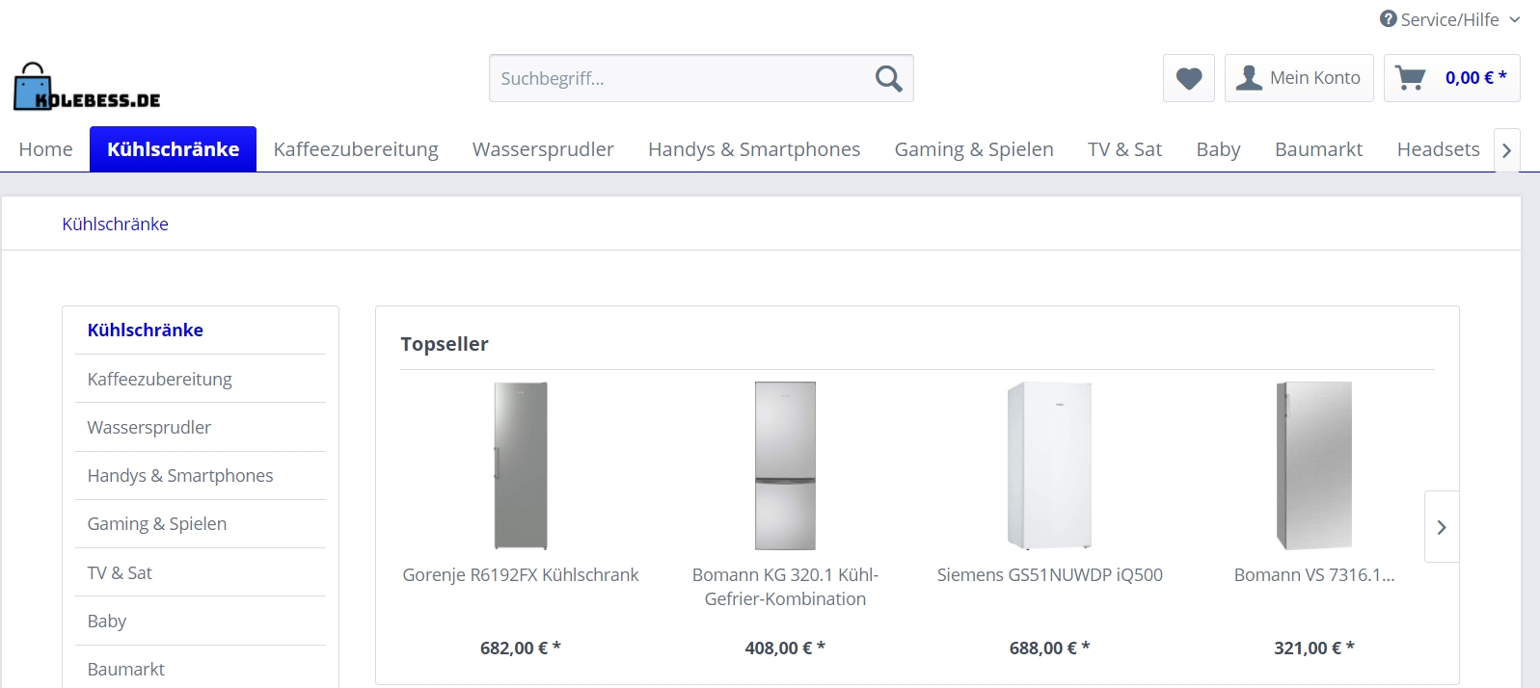Expand the Service/Hilfe dropdown
This screenshot has width=1540, height=688.
1449,19
